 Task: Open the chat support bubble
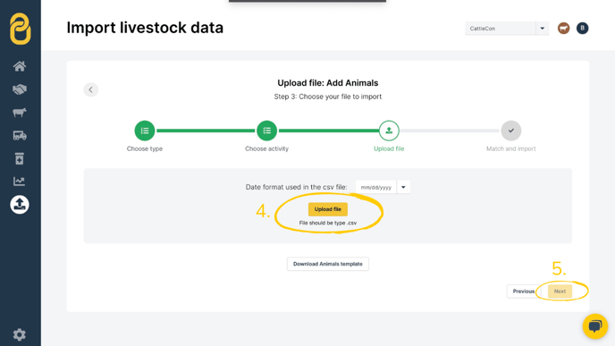(595, 326)
